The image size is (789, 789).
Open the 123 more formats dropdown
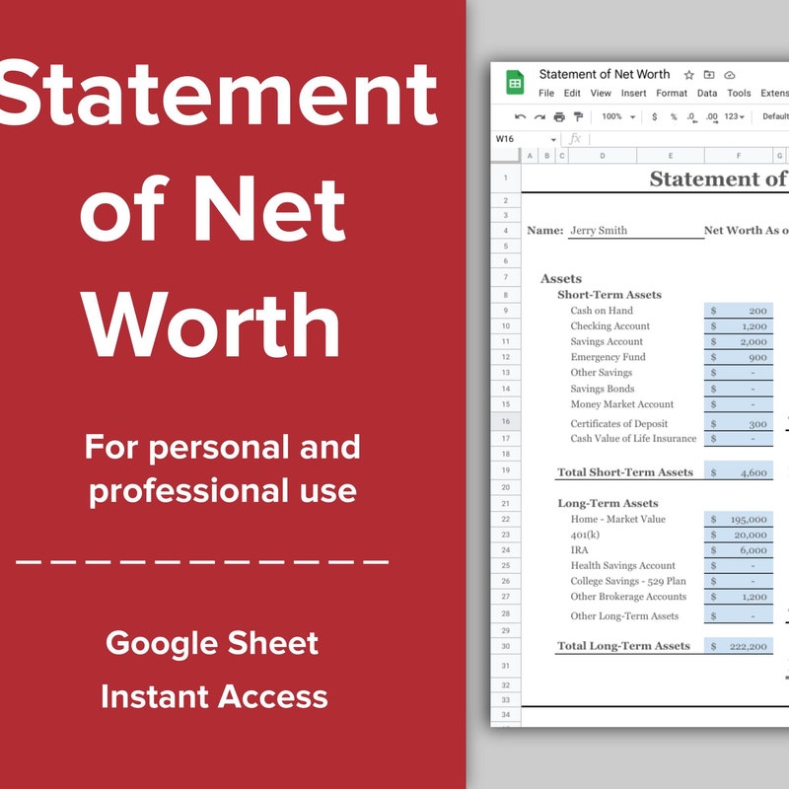tap(734, 116)
